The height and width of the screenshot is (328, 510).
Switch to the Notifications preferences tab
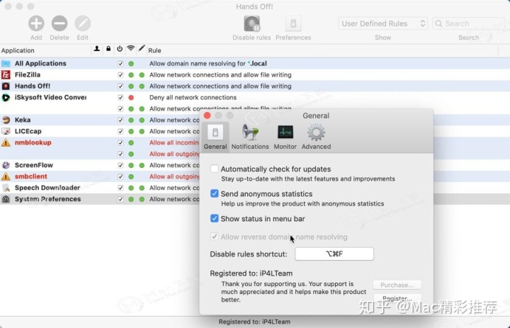point(250,137)
